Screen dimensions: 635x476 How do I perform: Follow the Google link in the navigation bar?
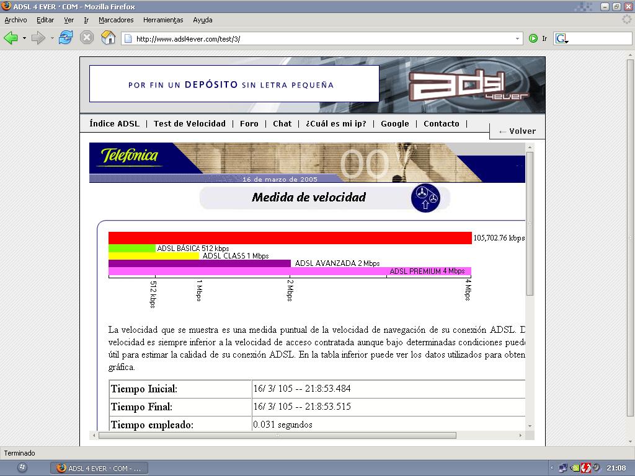[395, 124]
